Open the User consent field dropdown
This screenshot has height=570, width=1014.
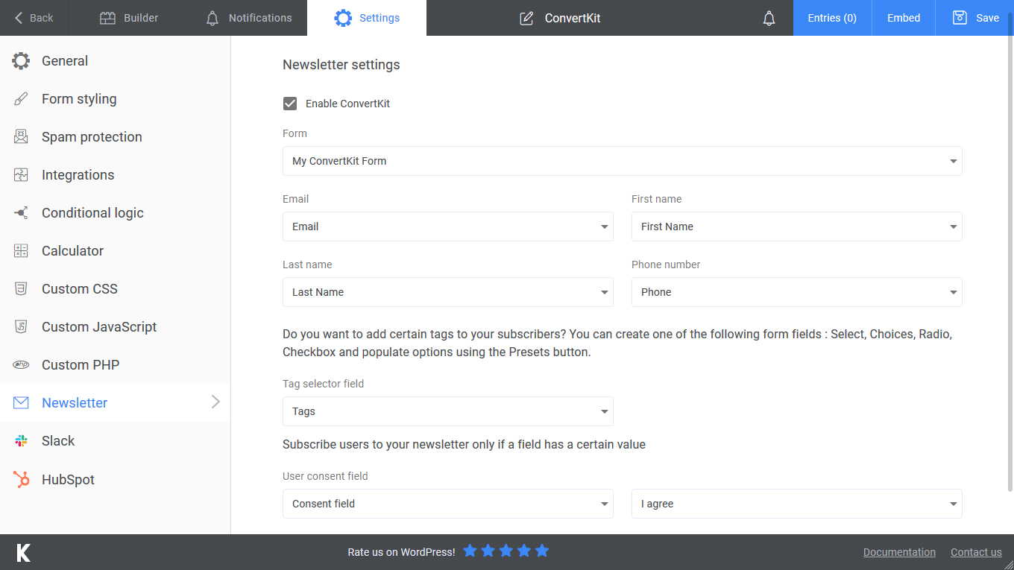448,504
